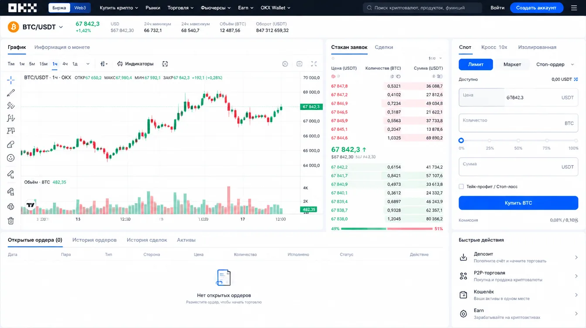Open the История ордеров tab

pos(95,240)
